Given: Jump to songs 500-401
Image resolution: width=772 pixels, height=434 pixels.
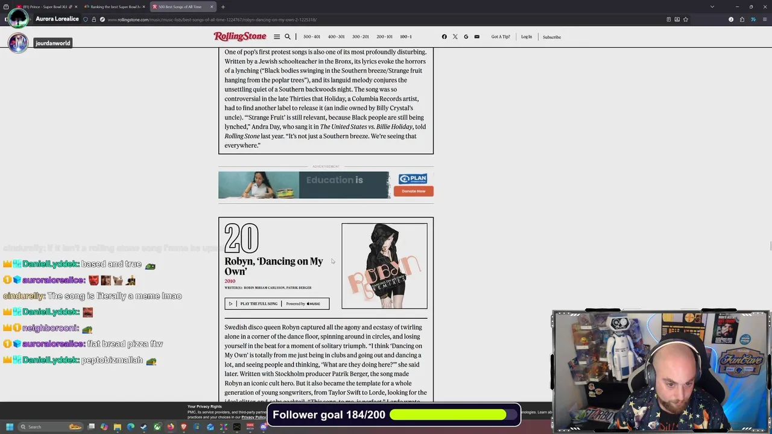Looking at the screenshot, I should click(312, 37).
